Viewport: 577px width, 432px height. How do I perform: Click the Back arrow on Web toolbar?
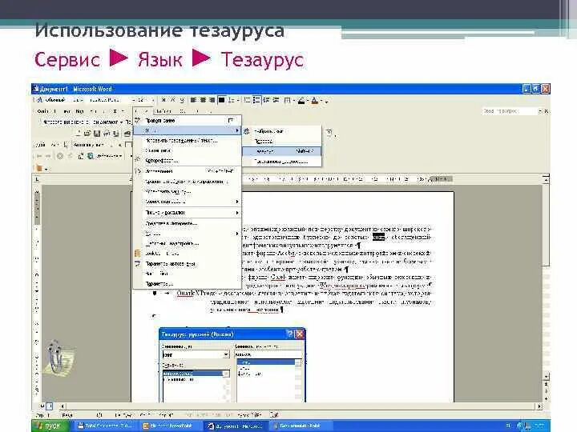[x=39, y=156]
